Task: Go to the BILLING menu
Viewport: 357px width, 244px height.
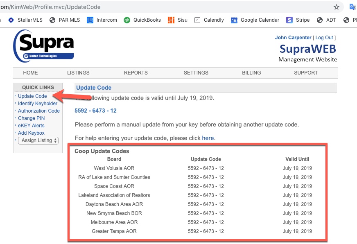Action: 251,72
